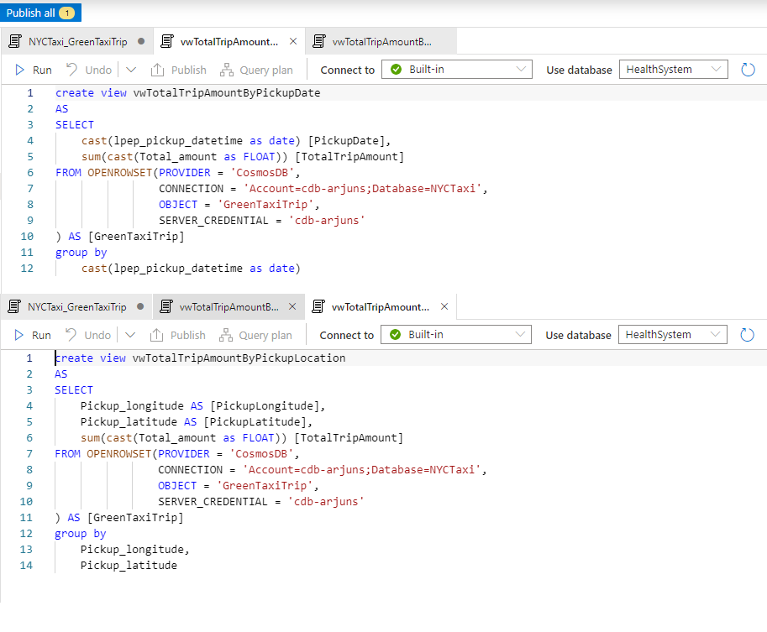The height and width of the screenshot is (632, 767).
Task: Expand the chevron next to Undo, upper toolbar
Action: pyautogui.click(x=131, y=71)
